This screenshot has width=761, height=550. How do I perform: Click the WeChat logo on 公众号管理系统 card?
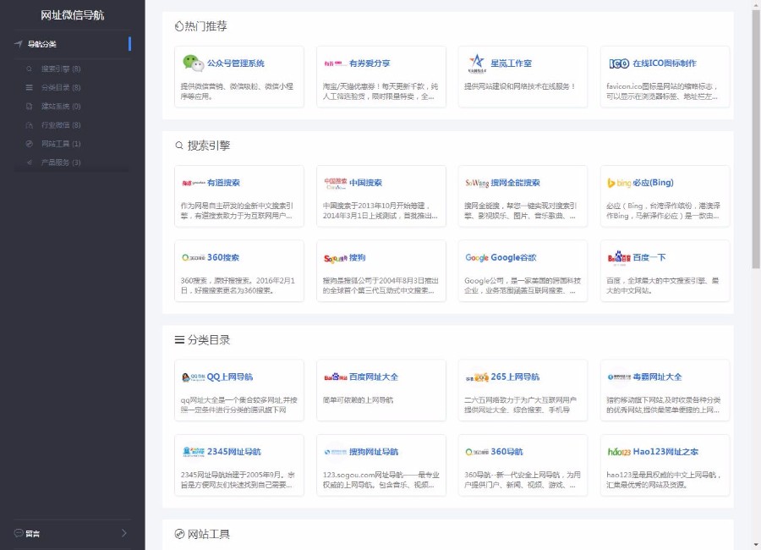point(193,63)
